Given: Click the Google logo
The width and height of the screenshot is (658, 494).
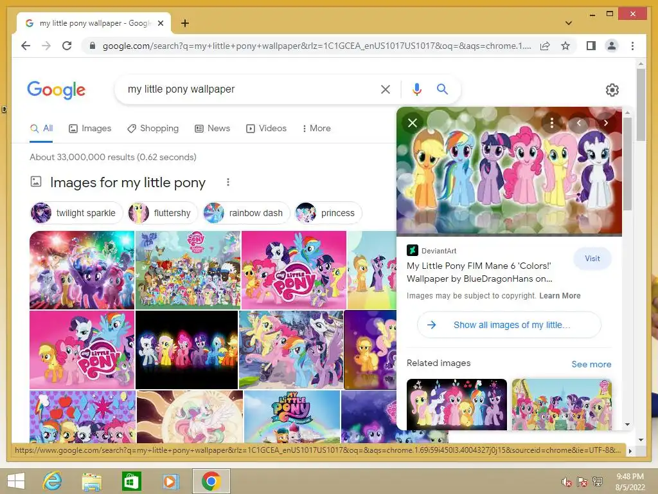Looking at the screenshot, I should [57, 90].
